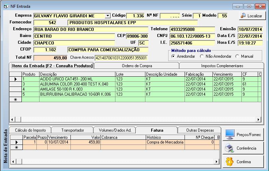
Task: Minimize the NF Entrada window
Action: 238,6
